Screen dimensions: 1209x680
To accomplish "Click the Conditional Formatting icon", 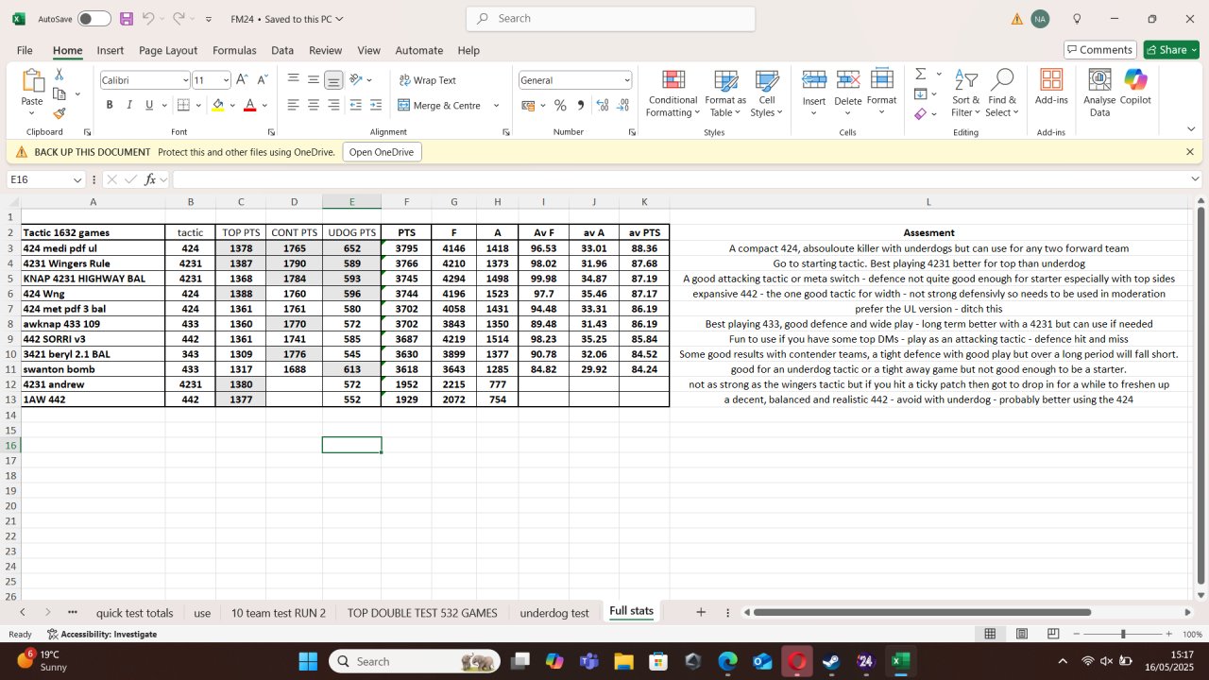I will coord(673,81).
